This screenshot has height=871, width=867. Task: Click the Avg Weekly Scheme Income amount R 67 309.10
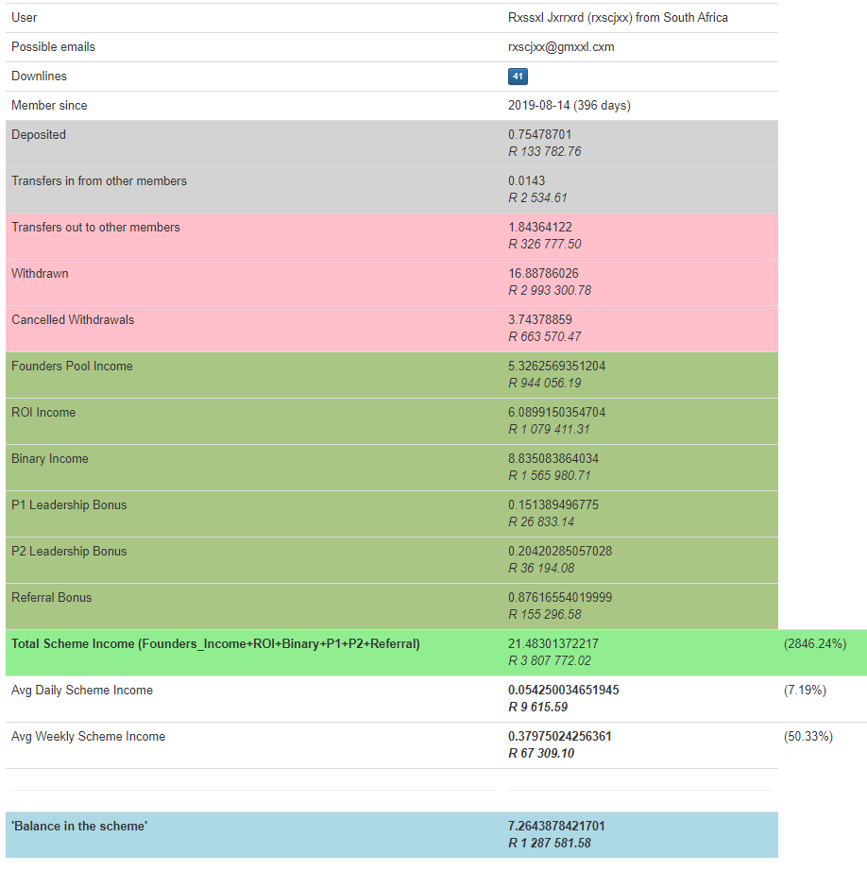[541, 754]
